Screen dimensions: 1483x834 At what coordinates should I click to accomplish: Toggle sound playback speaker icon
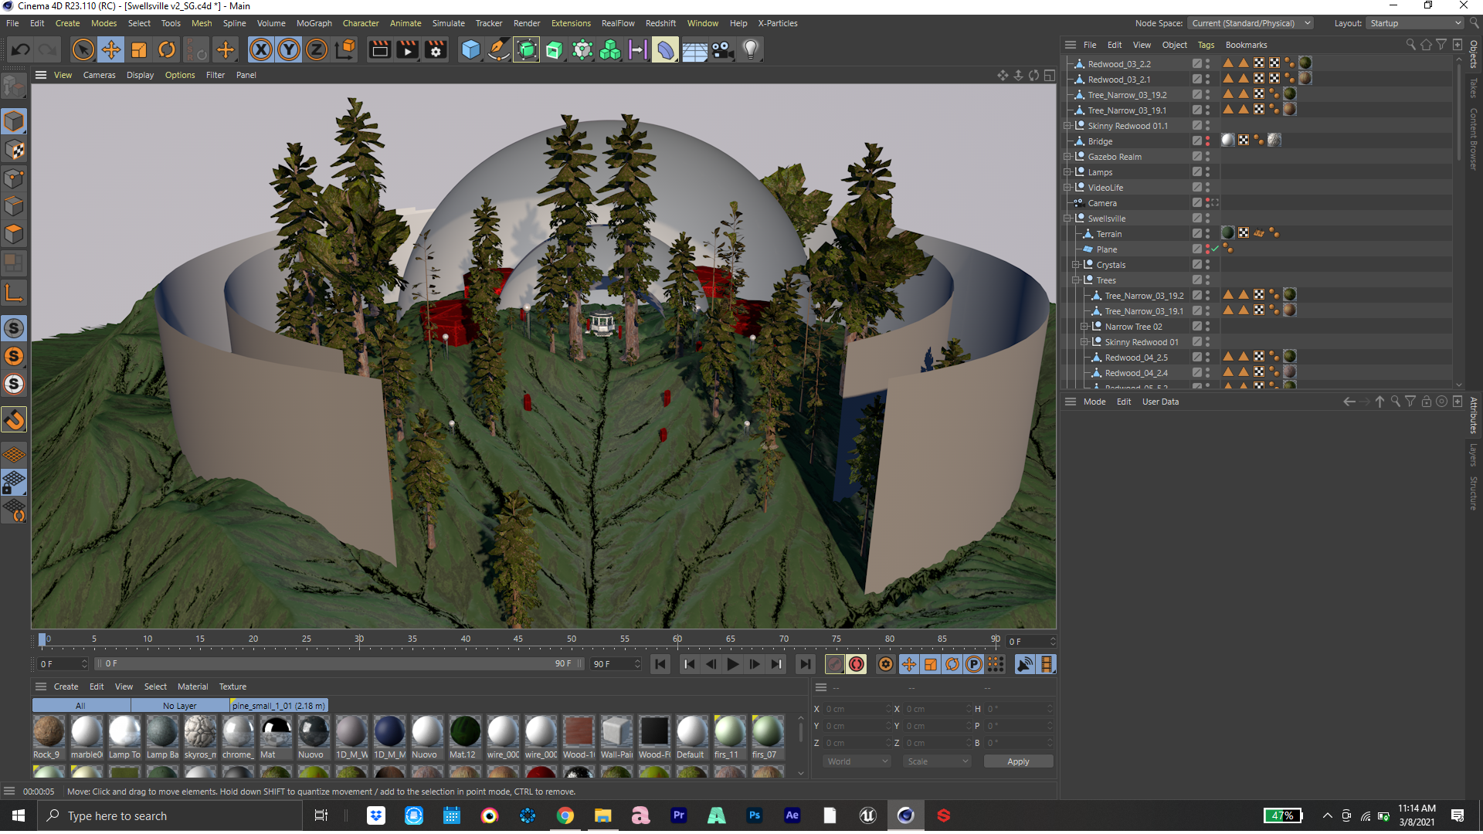pyautogui.click(x=1024, y=664)
